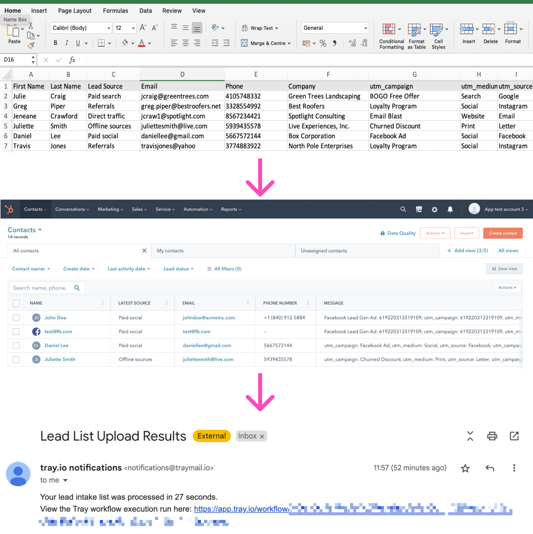Screen dimensions: 533x534
Task: Open the Contact owner filter dropdown
Action: click(x=31, y=268)
